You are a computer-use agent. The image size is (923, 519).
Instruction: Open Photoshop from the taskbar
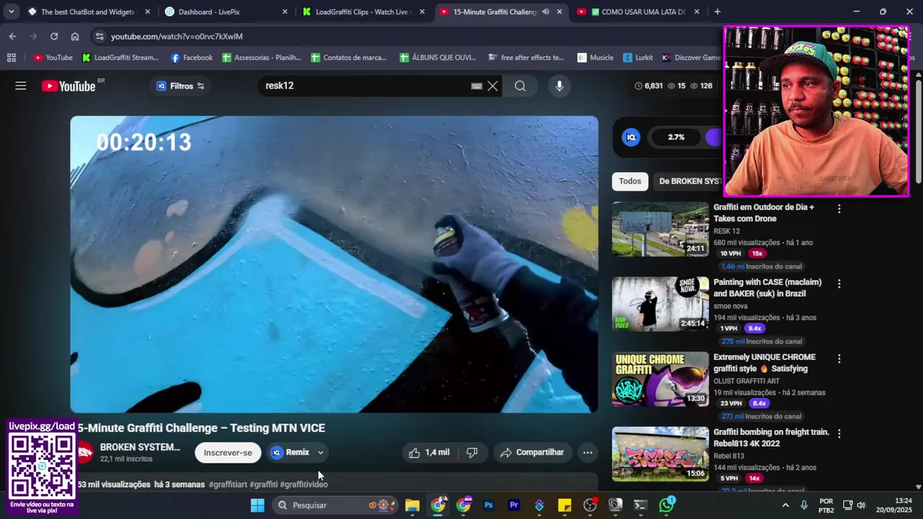point(488,505)
